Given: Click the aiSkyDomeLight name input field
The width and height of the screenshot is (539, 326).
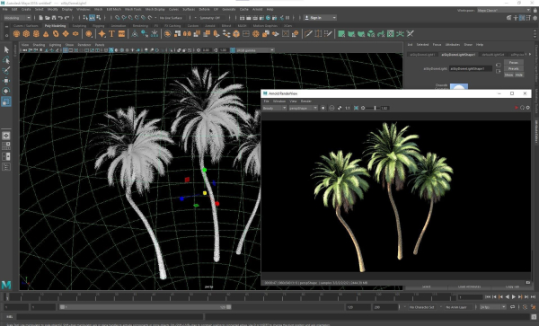Looking at the screenshot, I should point(471,69).
